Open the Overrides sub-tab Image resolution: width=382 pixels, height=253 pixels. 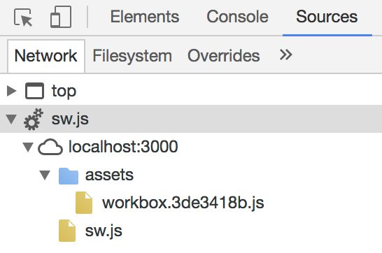click(224, 56)
